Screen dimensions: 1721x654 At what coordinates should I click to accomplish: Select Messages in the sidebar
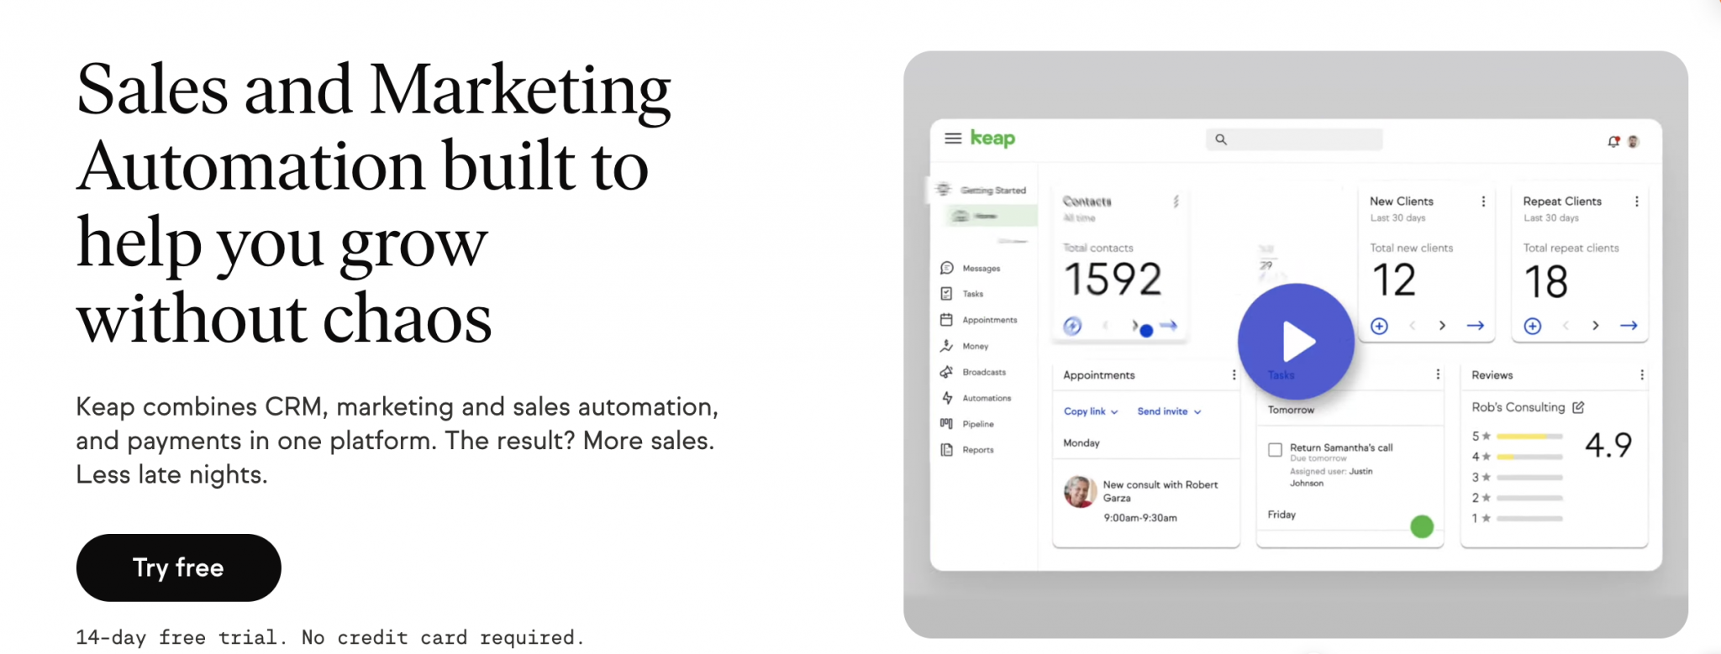coord(980,269)
